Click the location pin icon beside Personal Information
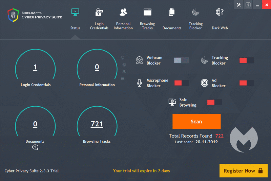Screen dimensions: 271x181 tap(124, 72)
